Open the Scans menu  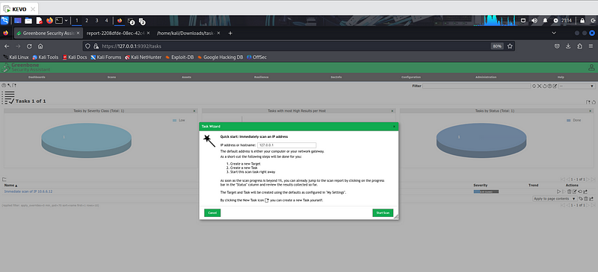coord(111,78)
